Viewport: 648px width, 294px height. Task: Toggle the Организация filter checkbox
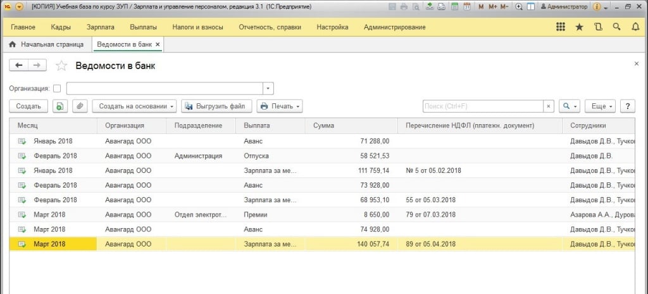(57, 89)
